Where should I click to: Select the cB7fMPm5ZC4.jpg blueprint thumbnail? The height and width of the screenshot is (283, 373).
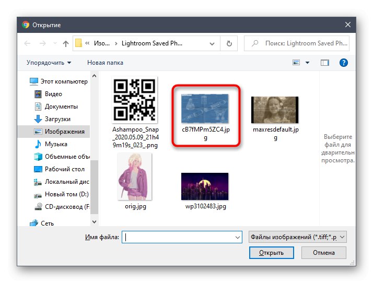point(205,109)
